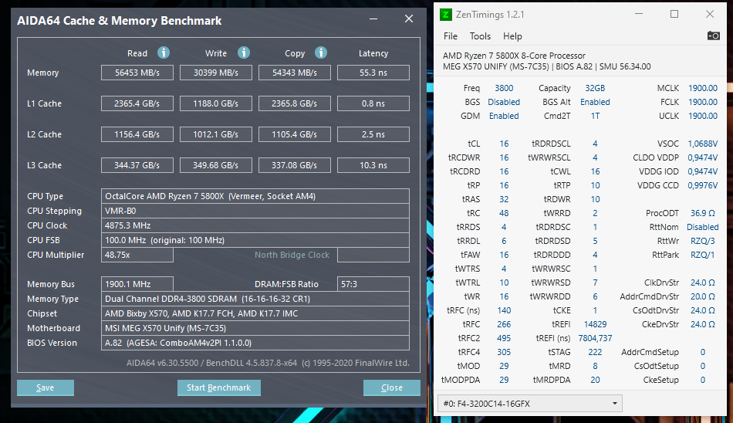Click the L3 Cache Copy value 337.08 GB/s
Image resolution: width=733 pixels, height=423 pixels.
pyautogui.click(x=295, y=165)
